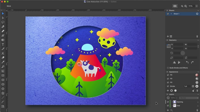This screenshot has height=112, width=200.
Task: Select the direct selection hollow arrow tool
Action: 3,18
